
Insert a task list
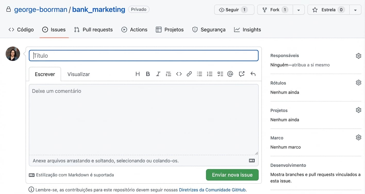click(220, 74)
